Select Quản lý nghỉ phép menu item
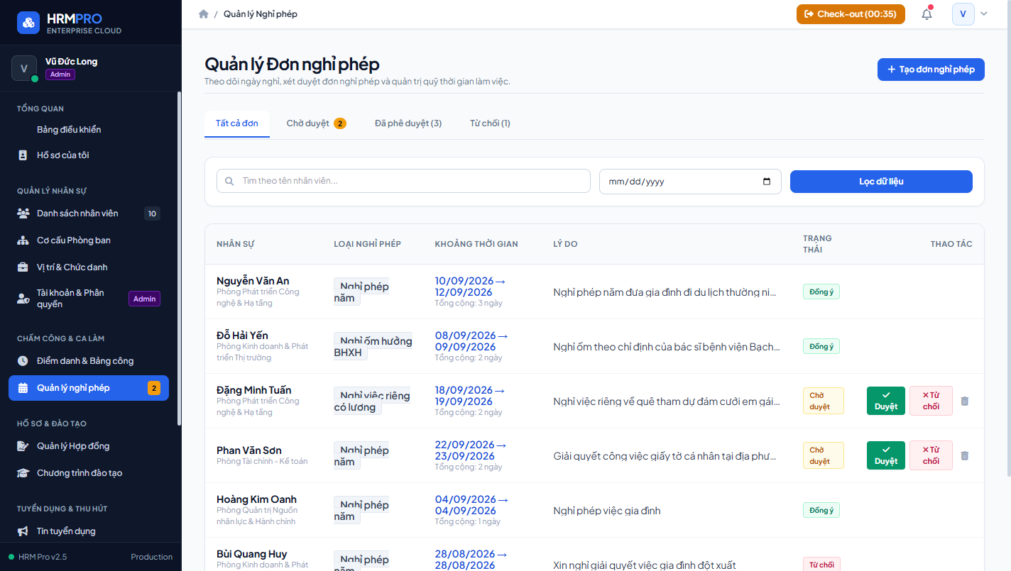This screenshot has height=571, width=1011. (x=89, y=388)
